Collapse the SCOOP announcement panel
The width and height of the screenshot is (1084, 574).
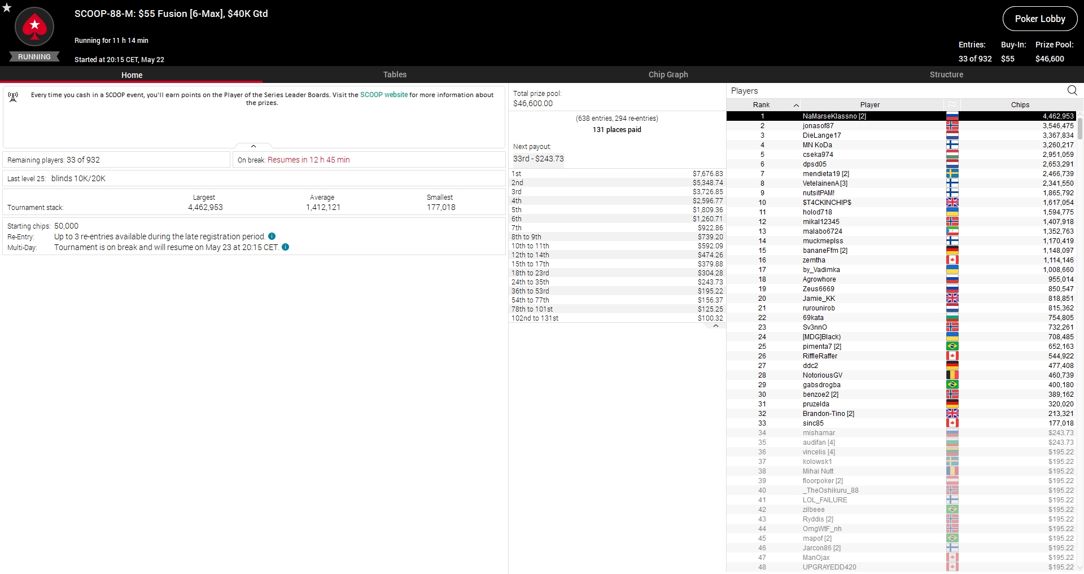pos(253,146)
